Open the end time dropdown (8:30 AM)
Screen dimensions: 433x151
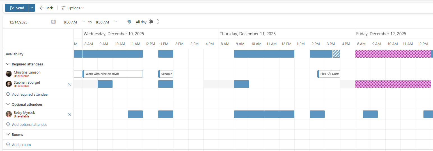coord(115,22)
